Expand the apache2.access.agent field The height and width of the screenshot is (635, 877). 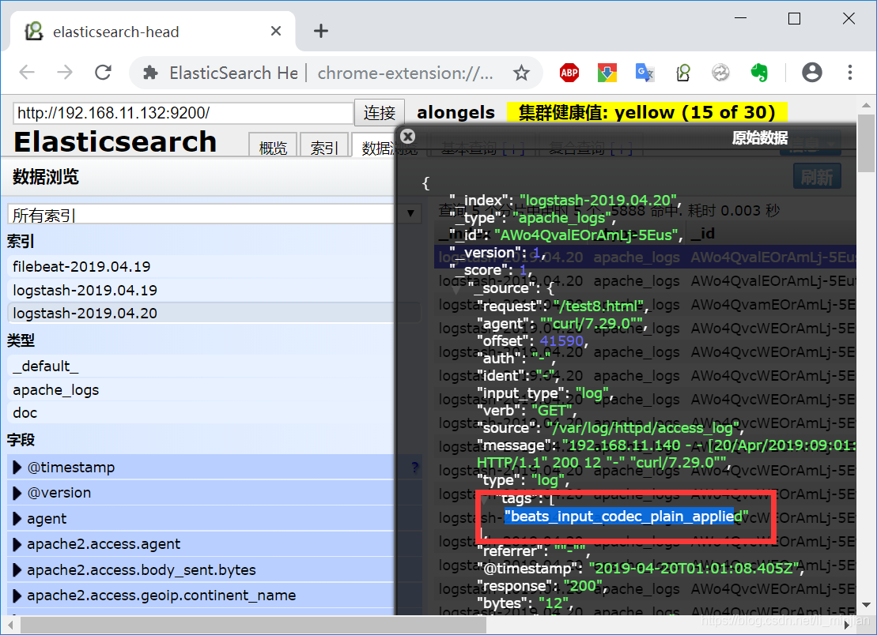17,544
